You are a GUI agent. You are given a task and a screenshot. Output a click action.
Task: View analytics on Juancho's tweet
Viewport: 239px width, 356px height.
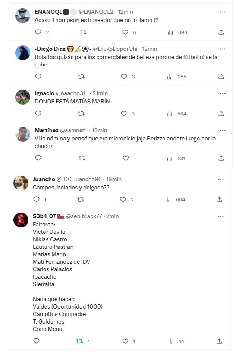point(169,199)
